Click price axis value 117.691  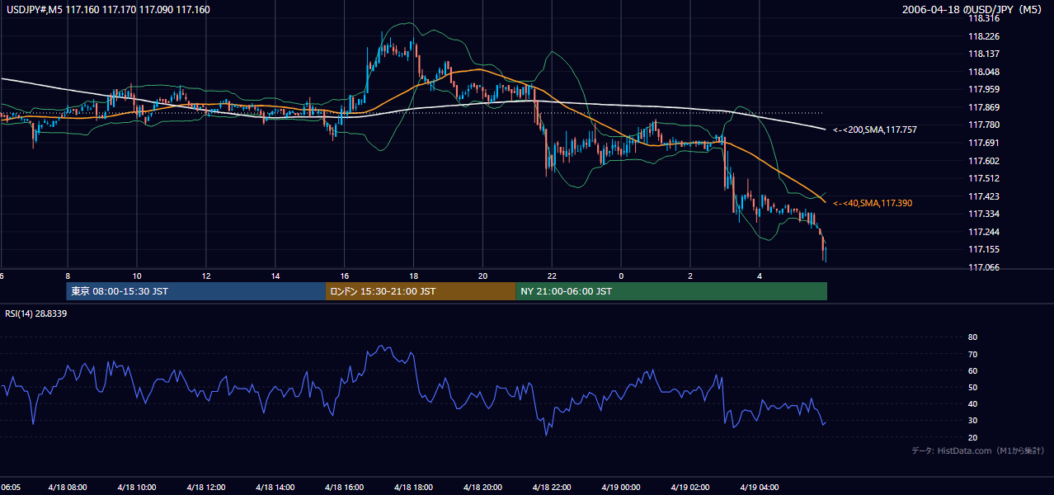[984, 143]
